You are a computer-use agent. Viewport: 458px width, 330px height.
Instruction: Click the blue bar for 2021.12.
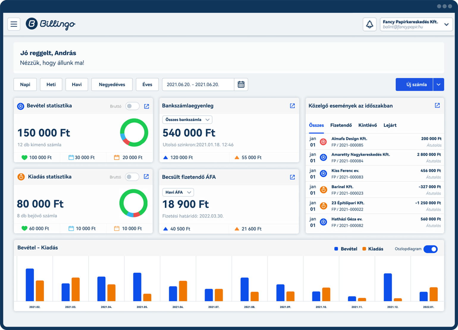(388, 287)
